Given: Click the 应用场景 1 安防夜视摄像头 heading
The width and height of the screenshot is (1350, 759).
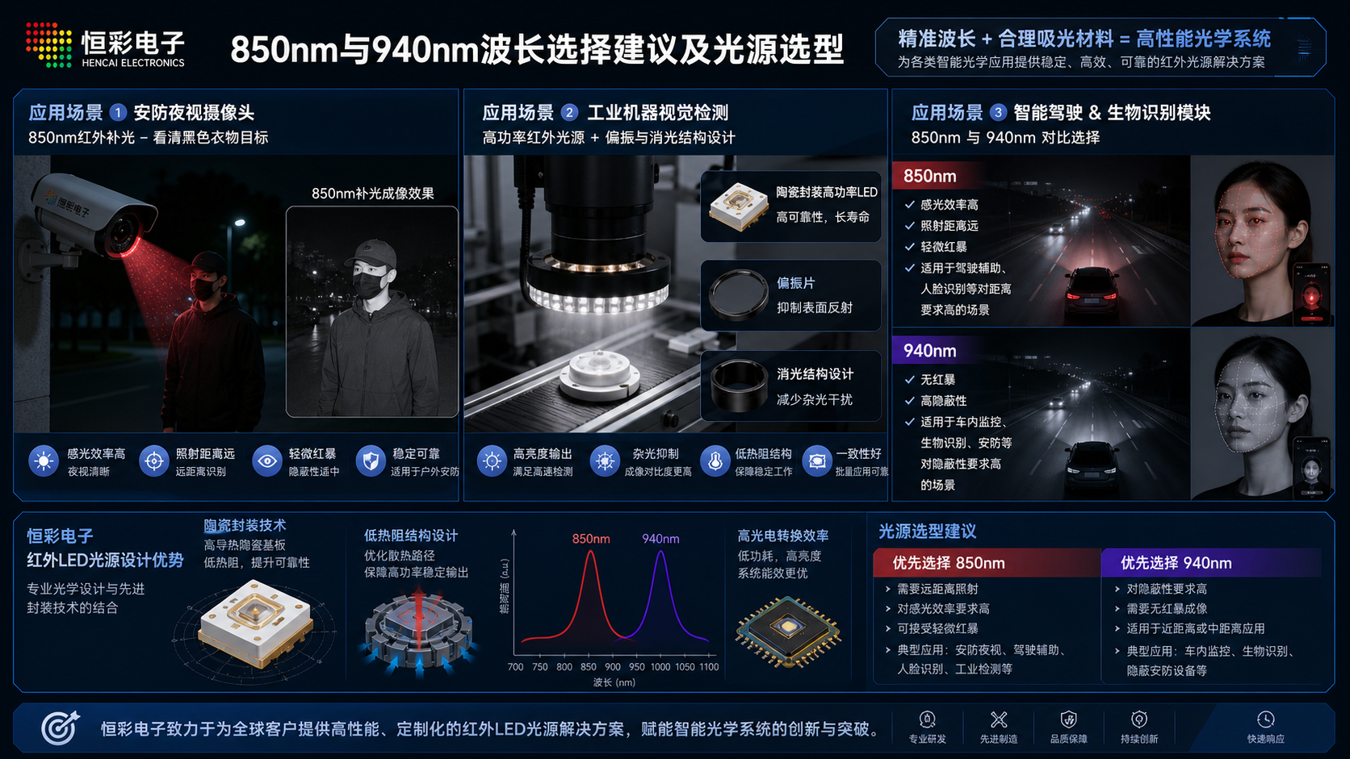Looking at the screenshot, I should pos(141,113).
